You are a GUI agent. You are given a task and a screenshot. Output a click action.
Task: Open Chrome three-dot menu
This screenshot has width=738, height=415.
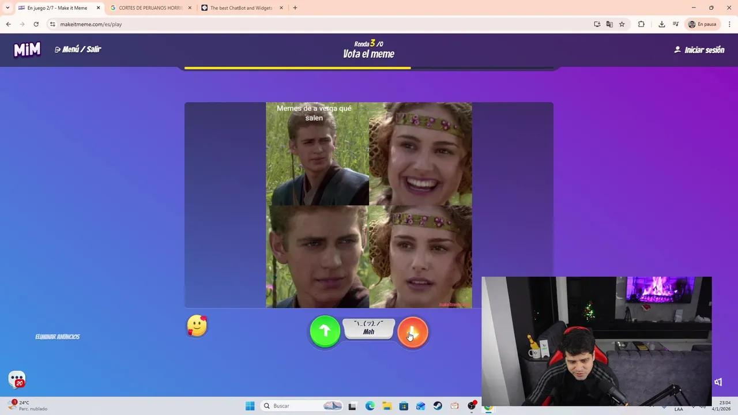730,24
